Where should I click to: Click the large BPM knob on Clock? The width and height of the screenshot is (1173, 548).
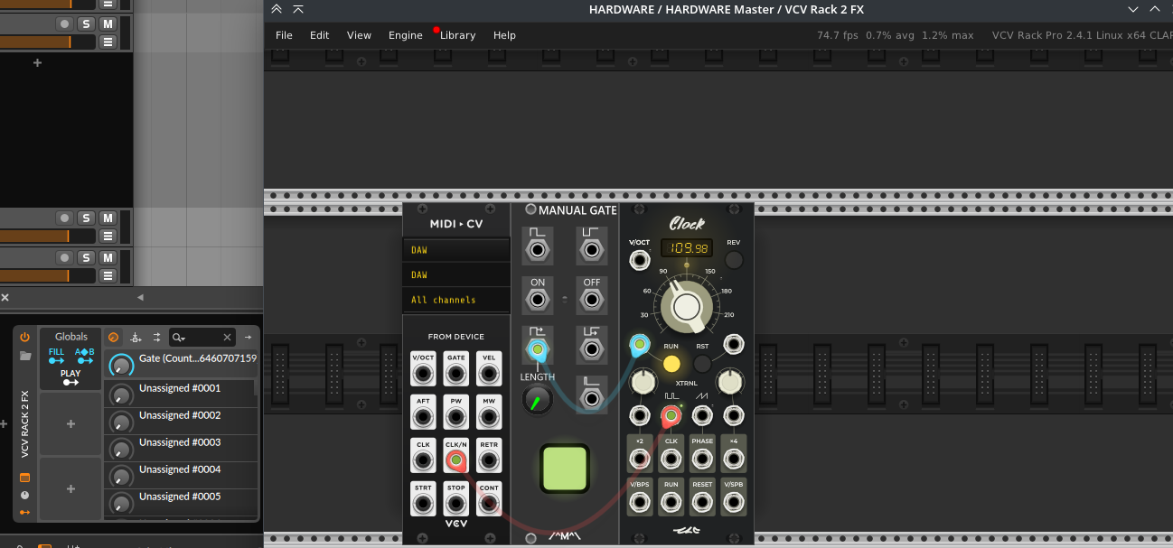coord(686,306)
